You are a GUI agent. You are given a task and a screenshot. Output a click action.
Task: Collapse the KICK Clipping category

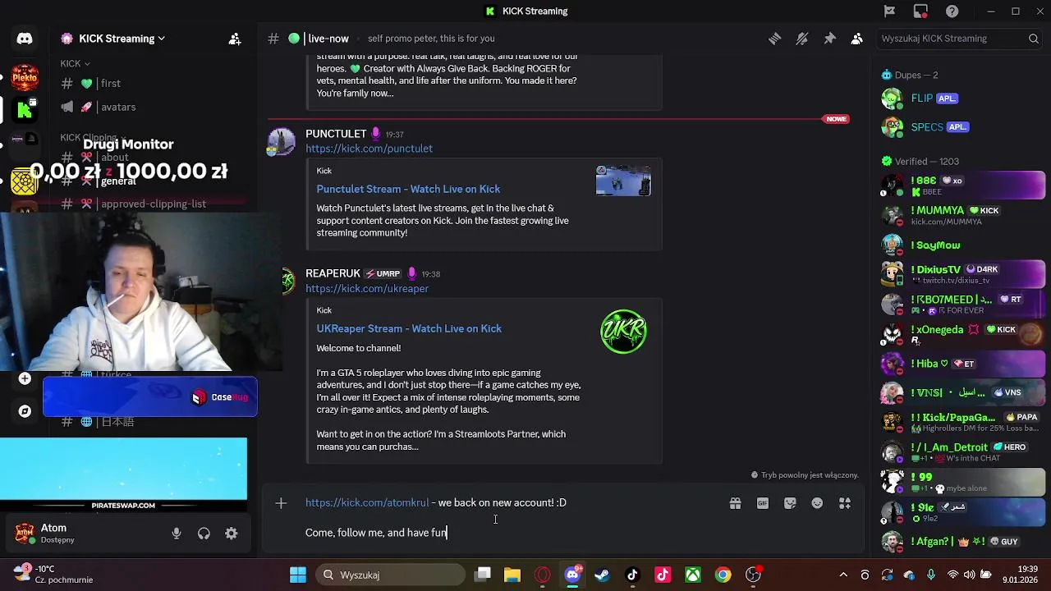point(92,138)
